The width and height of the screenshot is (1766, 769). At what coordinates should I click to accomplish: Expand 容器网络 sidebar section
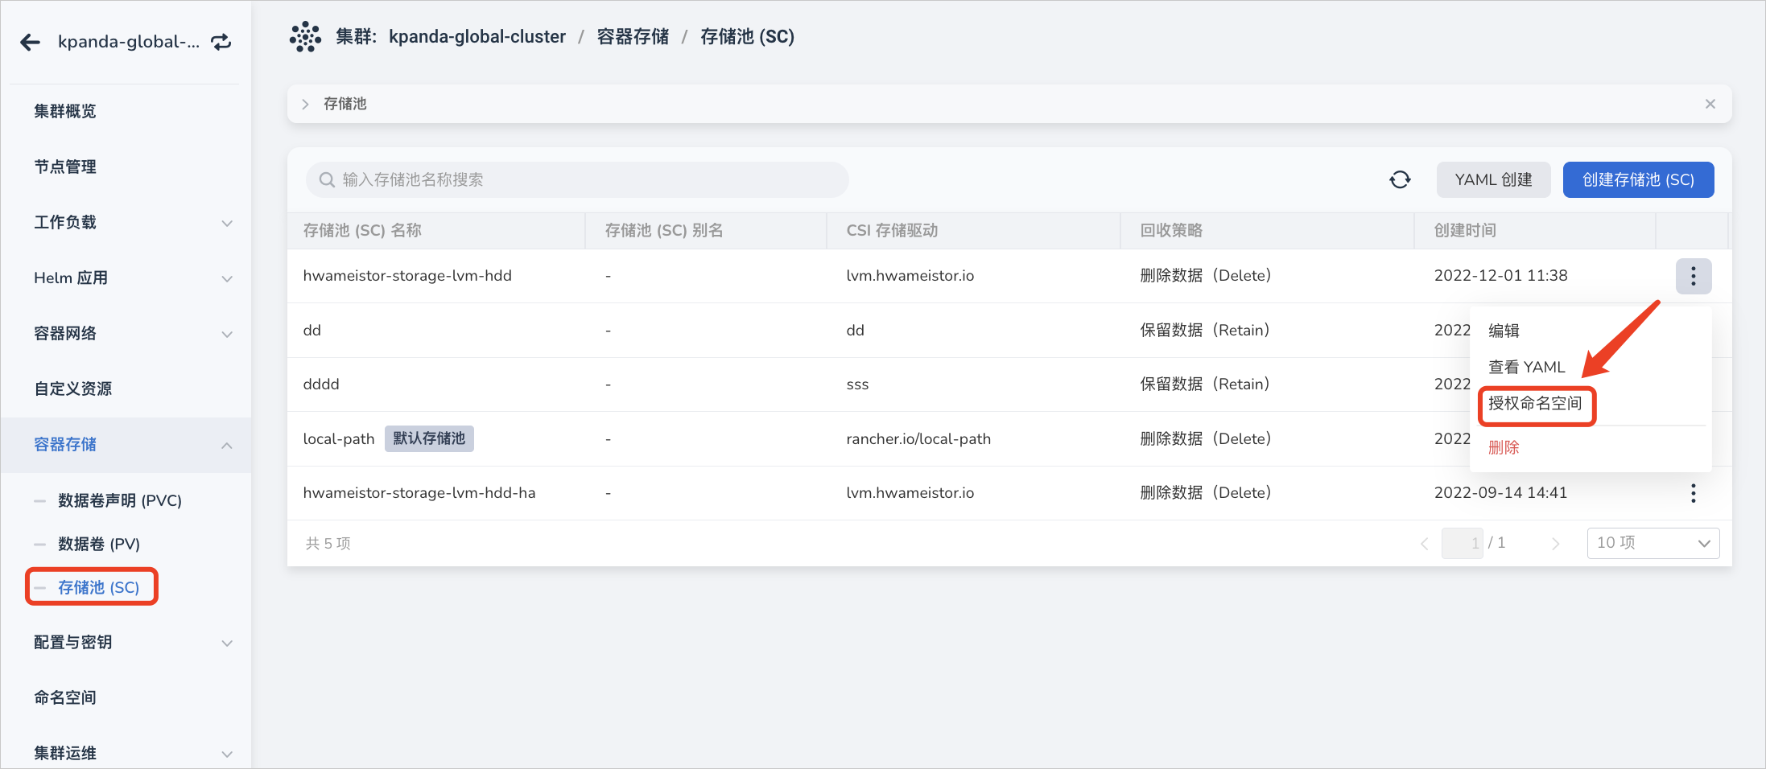[227, 334]
